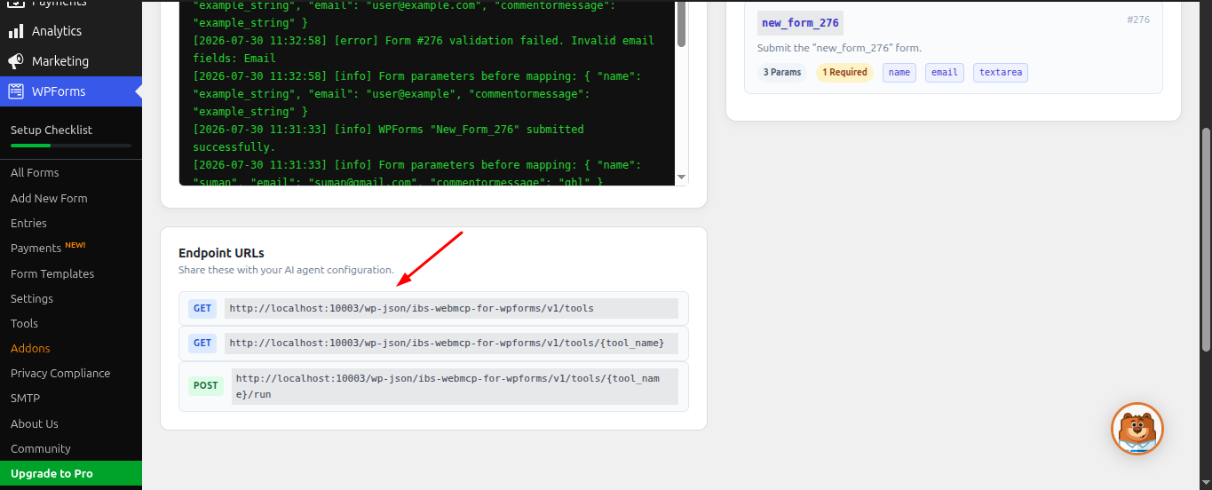Screen dimensions: 1212x490
Task: Click the 1 Required badge
Action: pyautogui.click(x=844, y=73)
